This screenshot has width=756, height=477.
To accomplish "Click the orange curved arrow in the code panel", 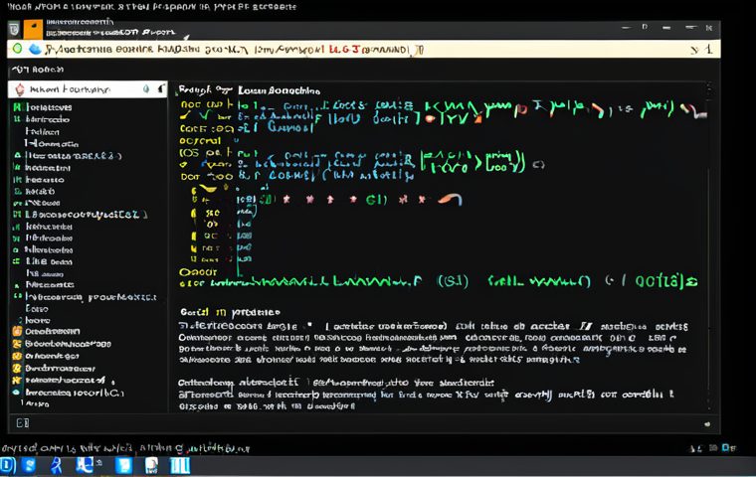I will point(450,199).
